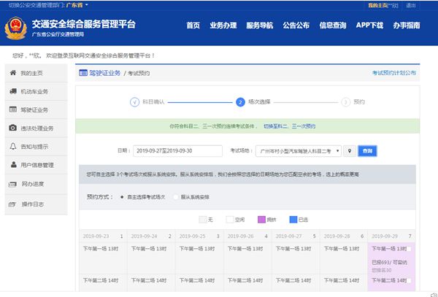438x297 pixels.
Task: Check the 下午第一场 13时 box on 2019-09-29
Action: click(x=409, y=249)
